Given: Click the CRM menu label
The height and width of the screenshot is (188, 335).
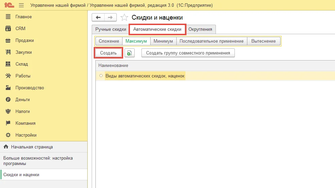Looking at the screenshot, I should [x=20, y=29].
